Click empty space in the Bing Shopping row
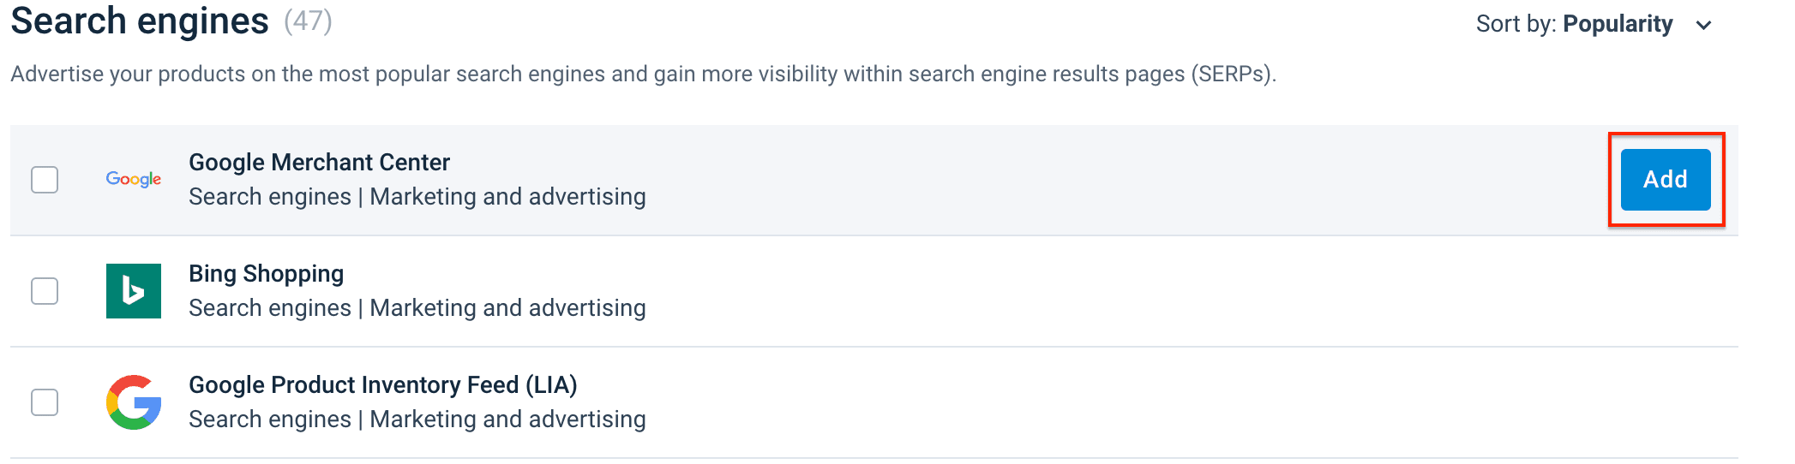The height and width of the screenshot is (464, 1795). click(1114, 291)
